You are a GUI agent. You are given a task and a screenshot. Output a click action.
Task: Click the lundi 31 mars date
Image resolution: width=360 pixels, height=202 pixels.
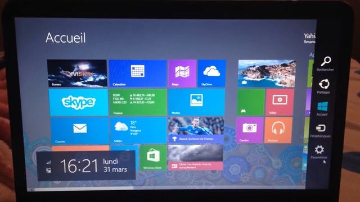(115, 166)
